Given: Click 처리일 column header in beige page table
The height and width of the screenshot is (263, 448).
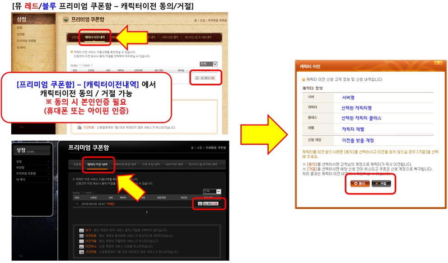Looking at the screenshot, I should (181, 70).
